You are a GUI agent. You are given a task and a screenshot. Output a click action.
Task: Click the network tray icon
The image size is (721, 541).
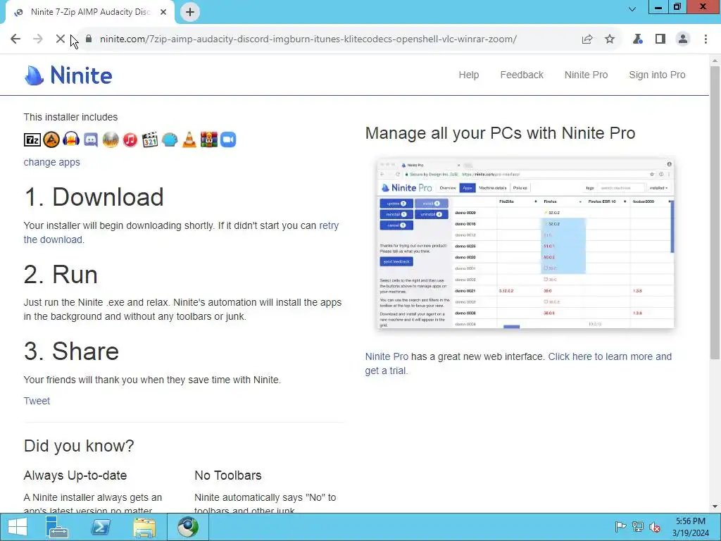click(638, 527)
